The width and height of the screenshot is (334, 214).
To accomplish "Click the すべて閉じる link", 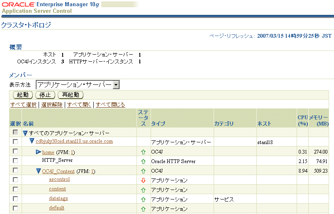I will [x=110, y=105].
